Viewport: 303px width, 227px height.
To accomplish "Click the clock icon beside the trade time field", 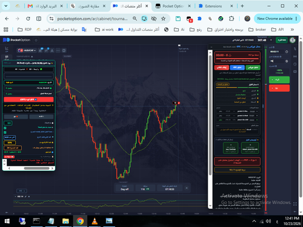I will 287,52.
